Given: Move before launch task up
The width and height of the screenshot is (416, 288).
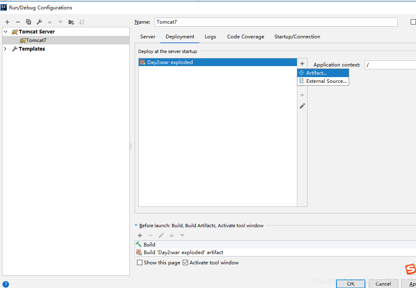Looking at the screenshot, I should coord(172,235).
